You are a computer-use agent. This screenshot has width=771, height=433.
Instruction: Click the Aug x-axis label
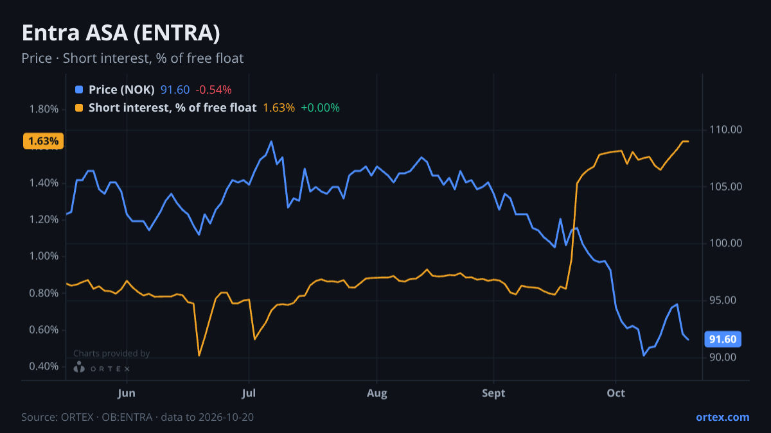click(x=377, y=393)
